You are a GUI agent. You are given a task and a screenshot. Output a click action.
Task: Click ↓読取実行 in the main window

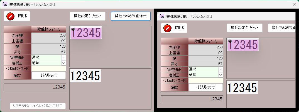(49, 75)
